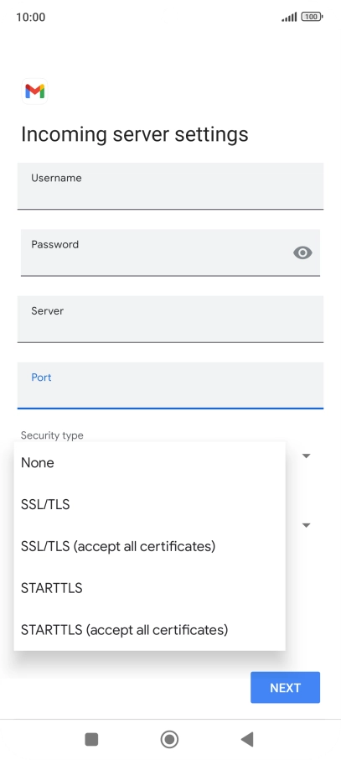Tap the clock in status bar
Viewport: 341px width, 760px height.
pyautogui.click(x=30, y=17)
